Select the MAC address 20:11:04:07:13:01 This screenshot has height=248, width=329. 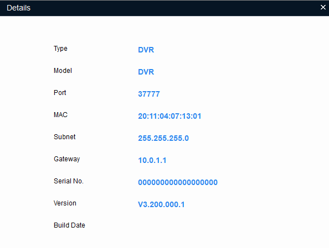tap(169, 116)
